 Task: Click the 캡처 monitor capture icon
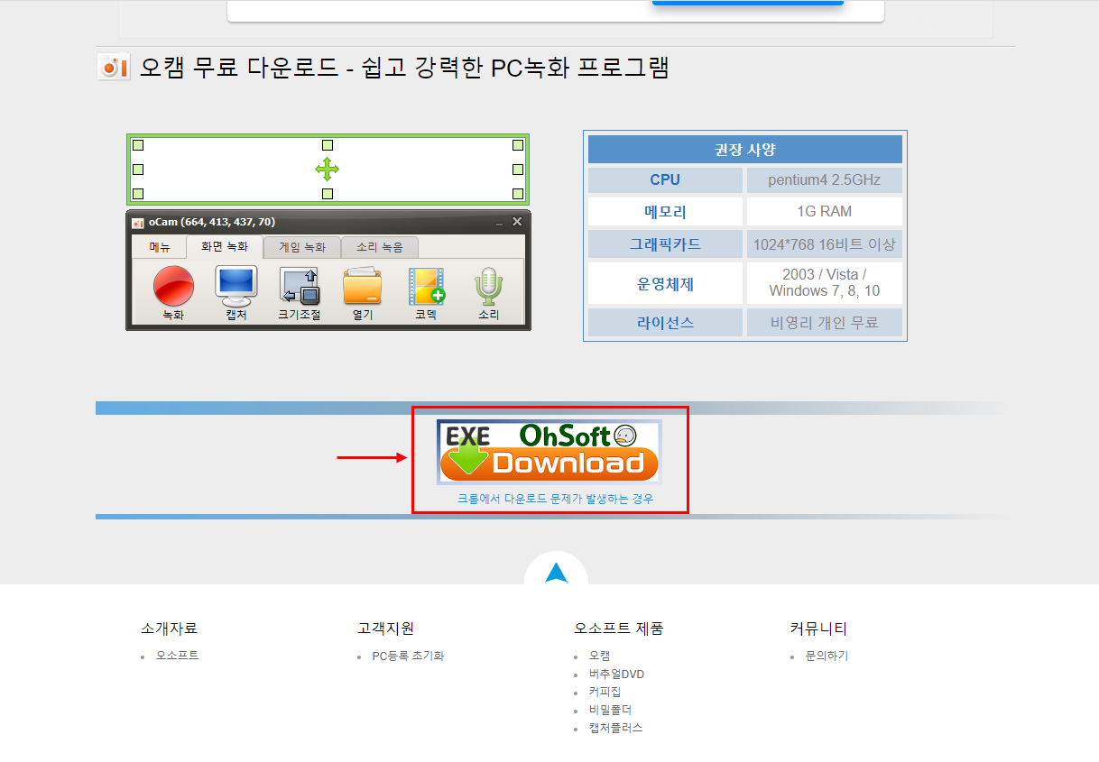tap(236, 288)
